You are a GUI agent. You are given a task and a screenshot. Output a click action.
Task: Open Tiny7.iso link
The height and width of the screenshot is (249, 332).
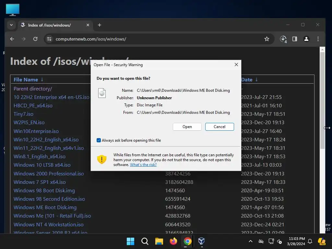(23, 114)
